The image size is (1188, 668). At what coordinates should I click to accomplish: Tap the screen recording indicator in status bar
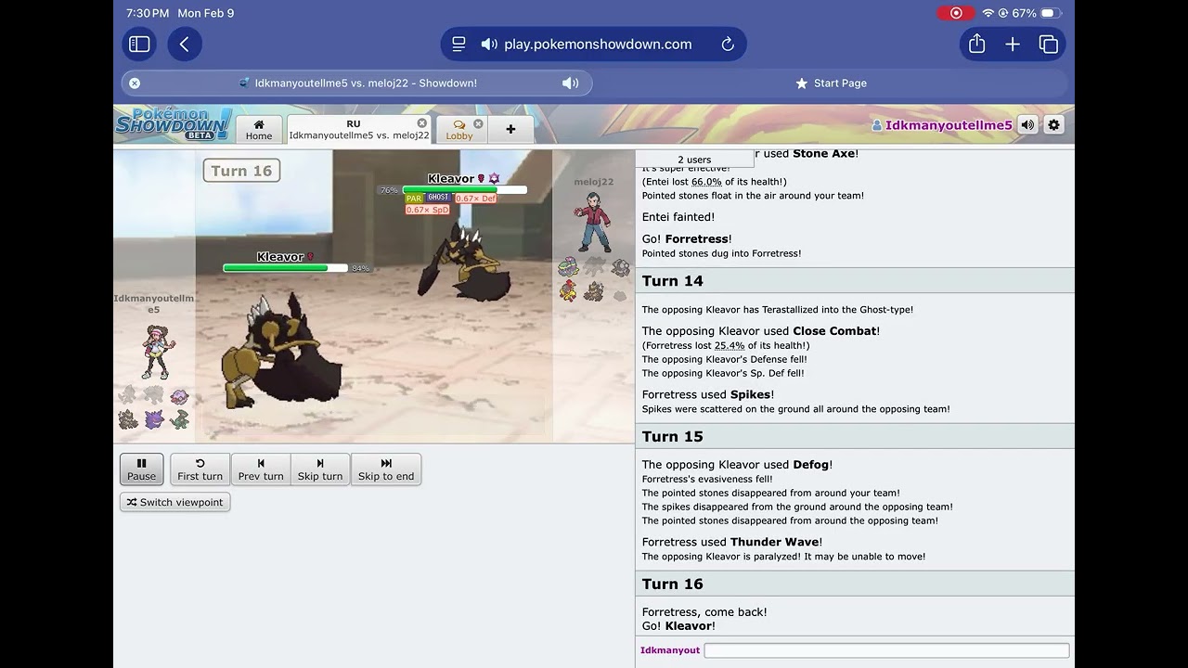956,13
